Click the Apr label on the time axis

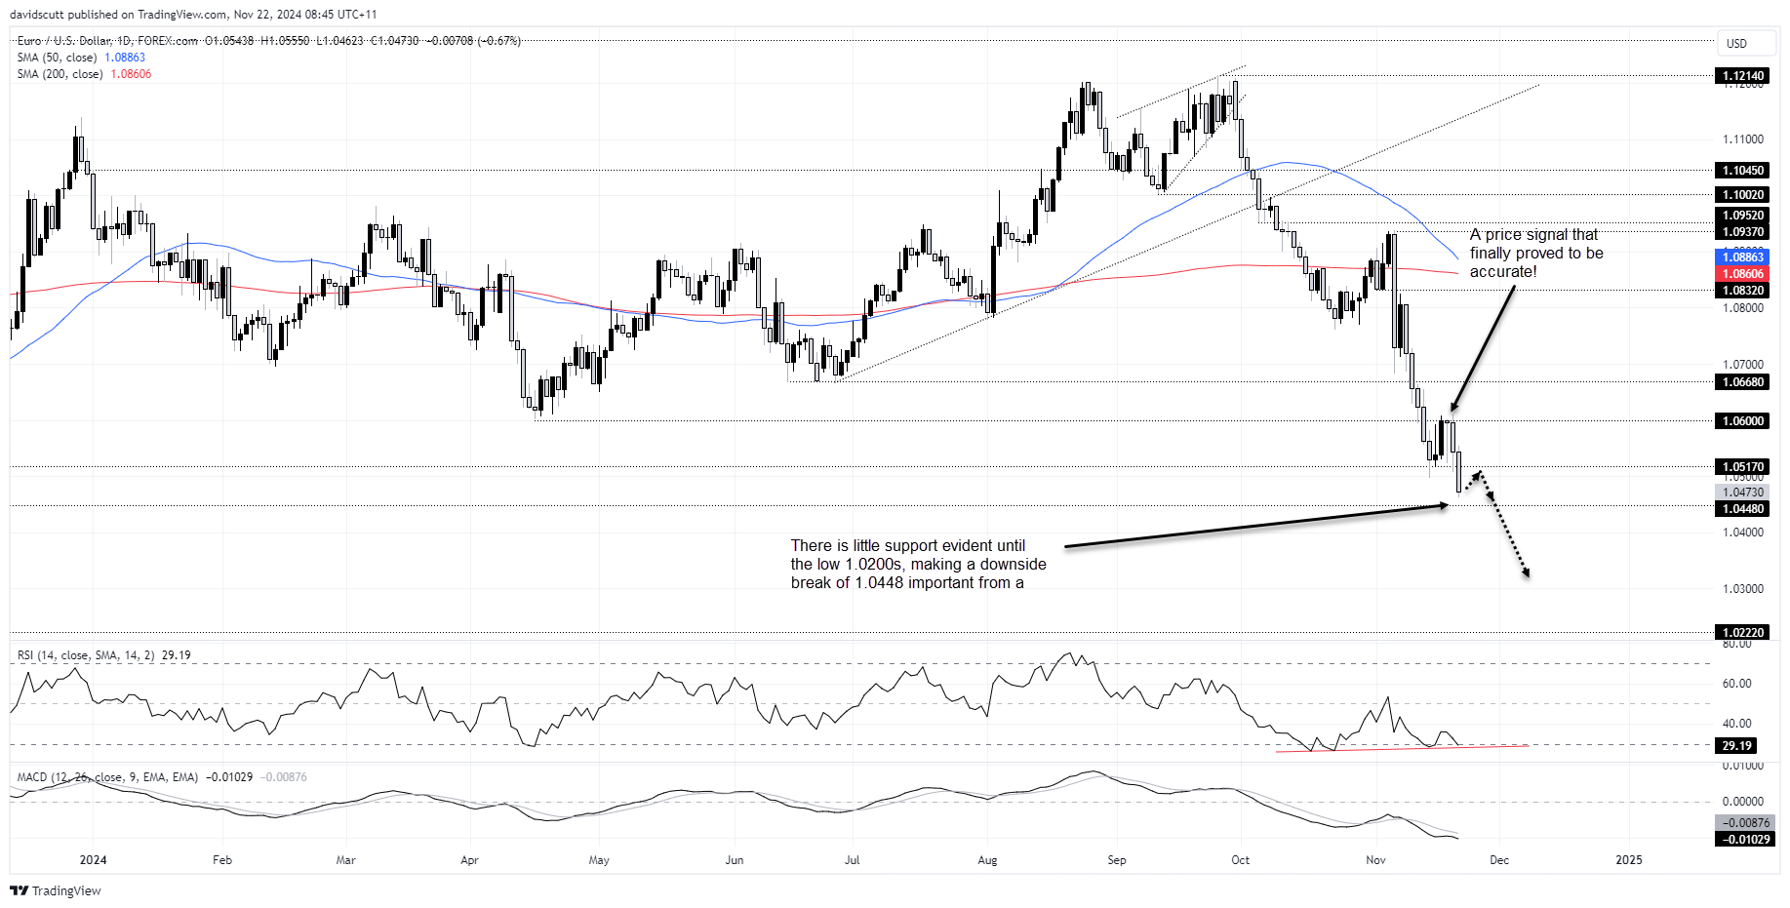469,860
